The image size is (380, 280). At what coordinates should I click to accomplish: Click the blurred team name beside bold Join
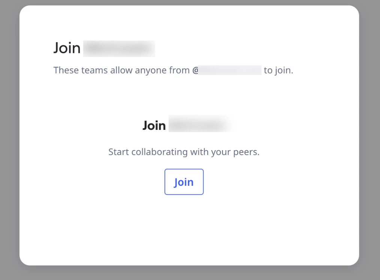[x=201, y=124]
